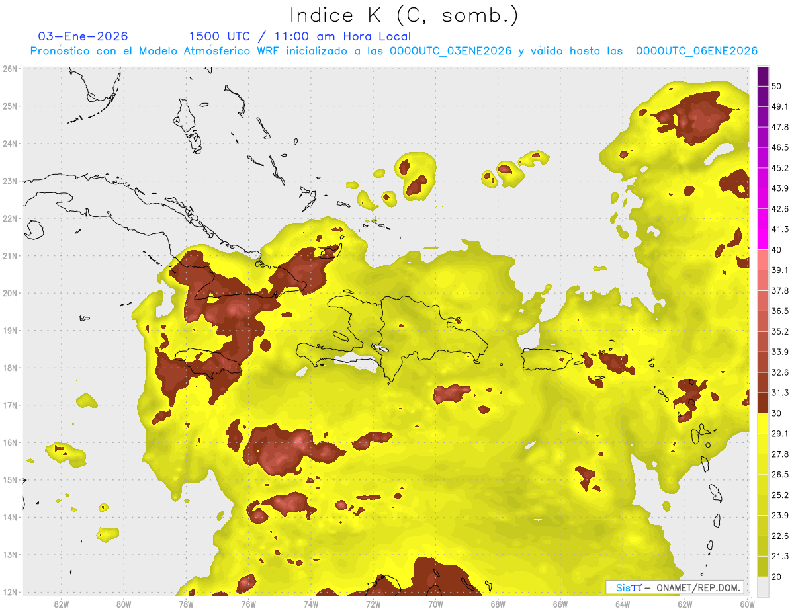This screenshot has width=794, height=613.
Task: Click the latitude label '21N'
Action: pos(10,256)
